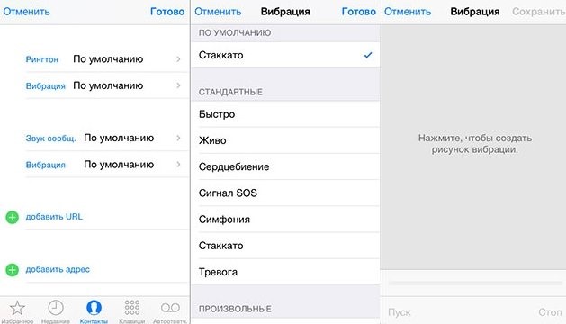Tap the gray area to create vibration
The image size is (566, 324).
tap(473, 147)
